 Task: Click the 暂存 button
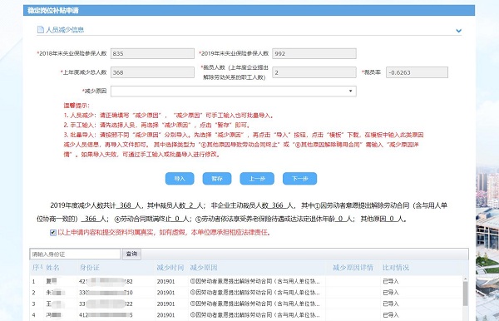click(x=217, y=179)
